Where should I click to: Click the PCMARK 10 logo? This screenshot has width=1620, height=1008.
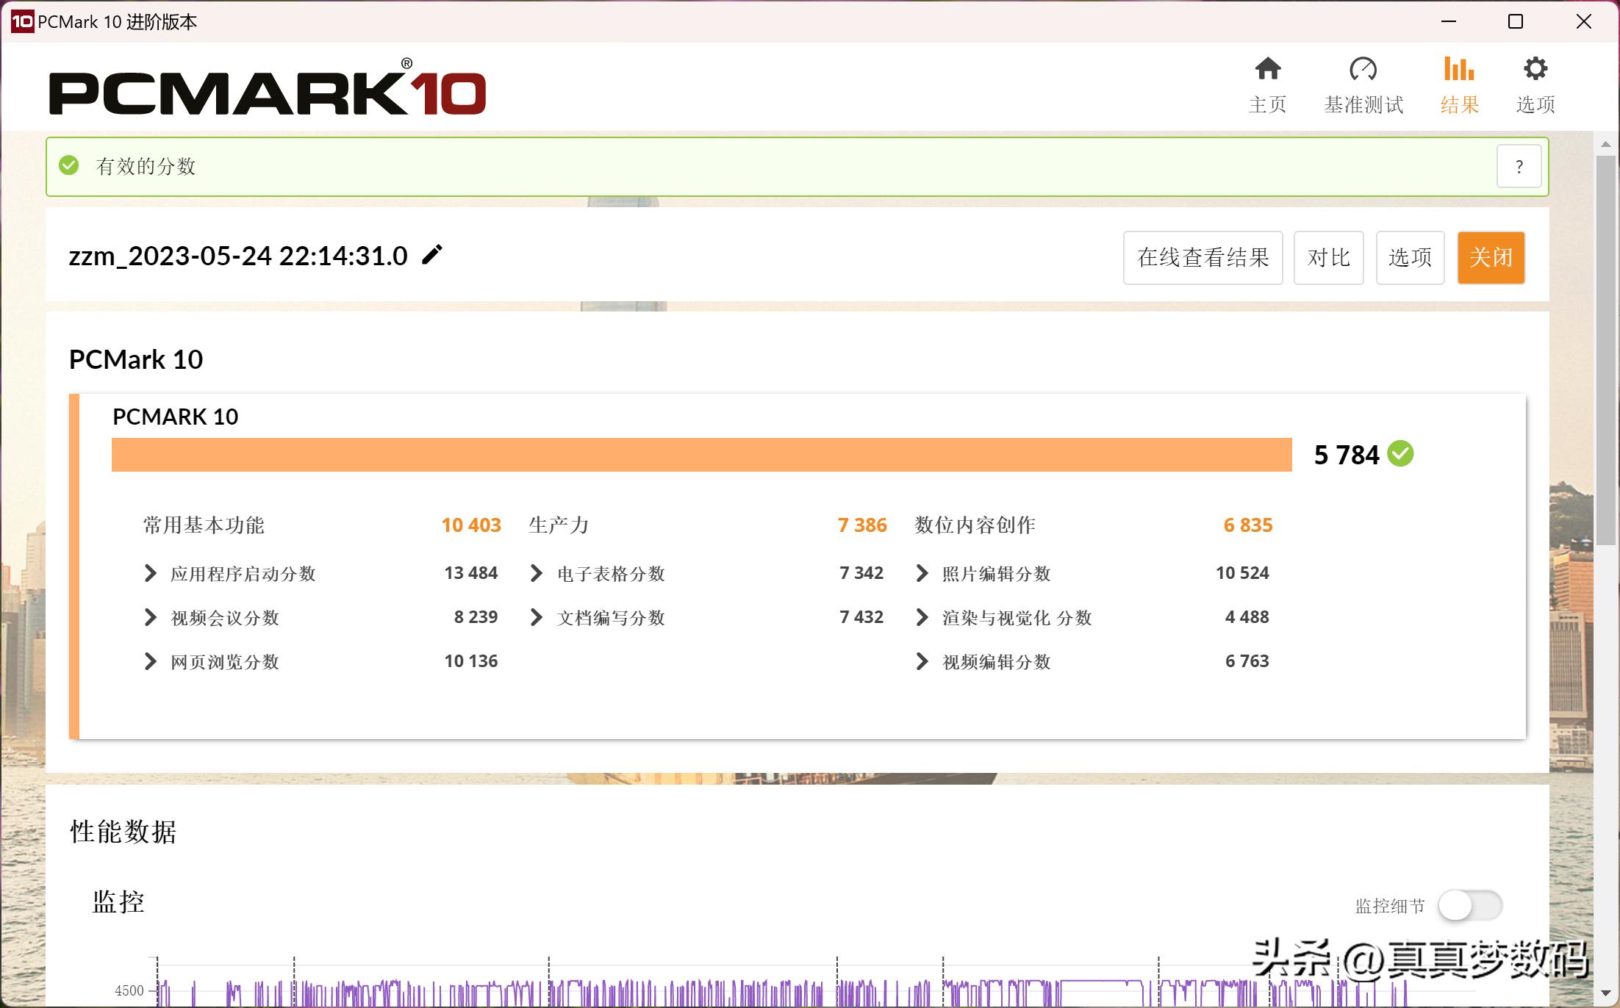pyautogui.click(x=267, y=88)
